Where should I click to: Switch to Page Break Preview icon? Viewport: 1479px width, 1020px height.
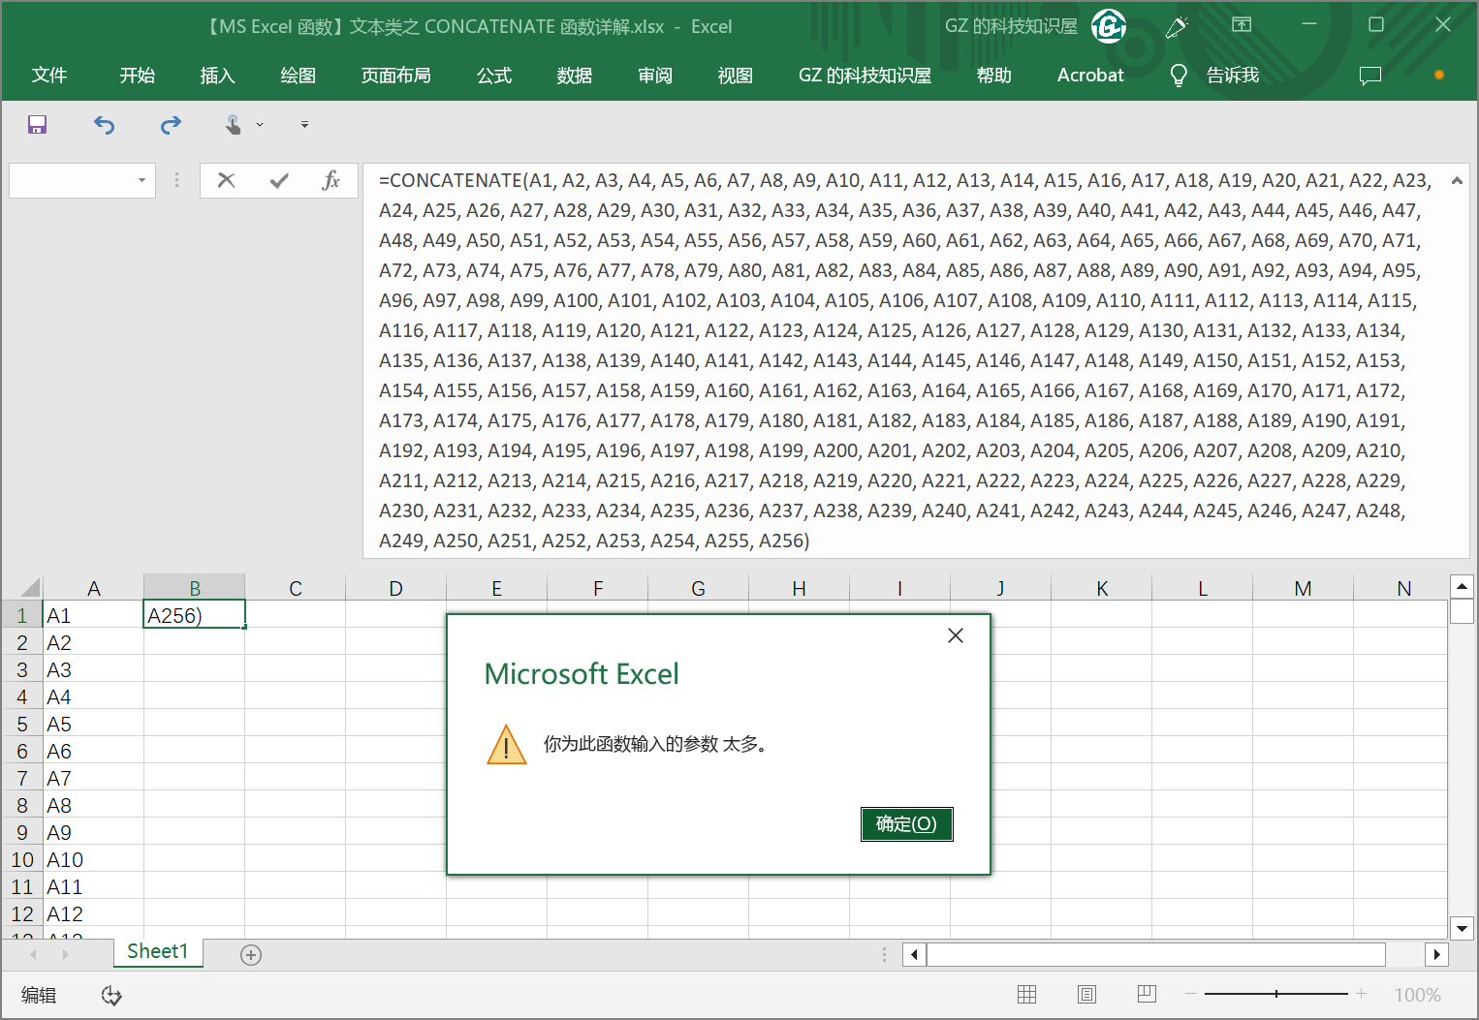pyautogui.click(x=1147, y=995)
